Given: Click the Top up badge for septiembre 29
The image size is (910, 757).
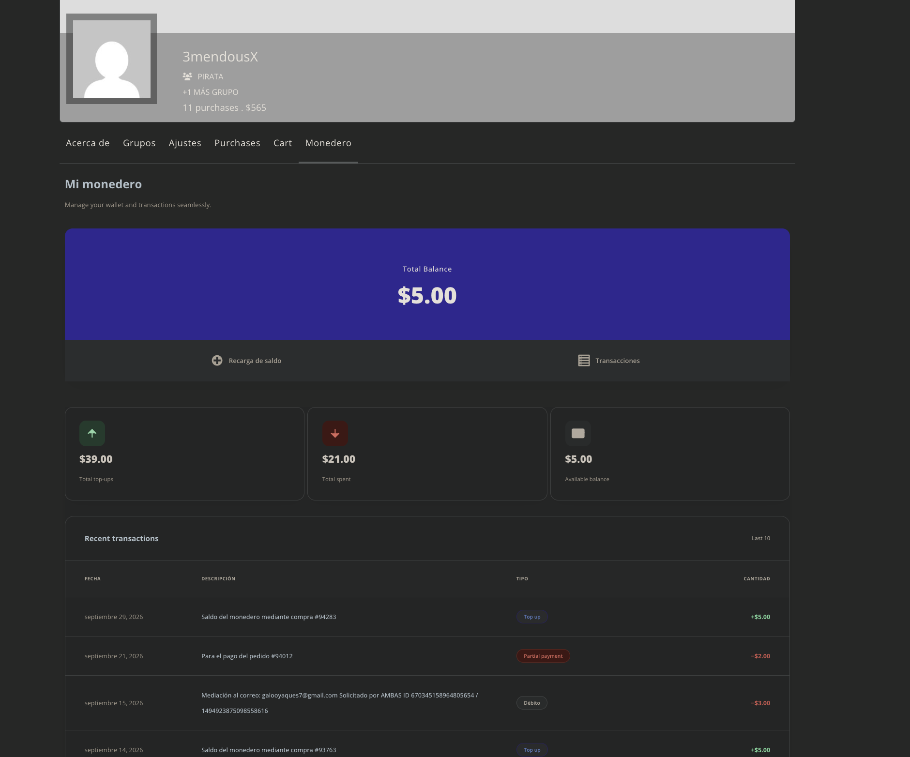Looking at the screenshot, I should [532, 617].
